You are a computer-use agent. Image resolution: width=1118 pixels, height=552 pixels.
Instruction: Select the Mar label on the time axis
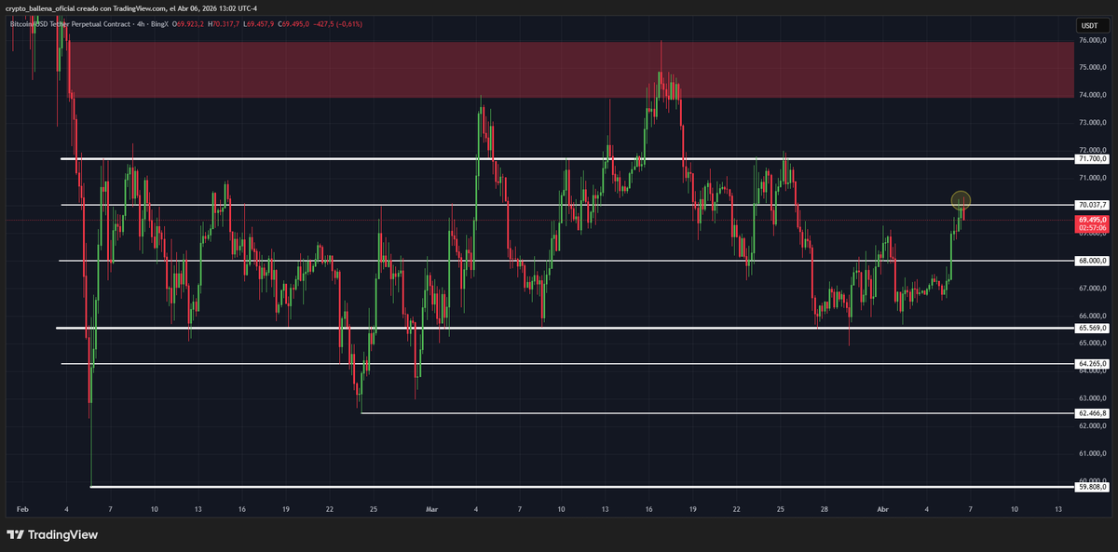(431, 510)
